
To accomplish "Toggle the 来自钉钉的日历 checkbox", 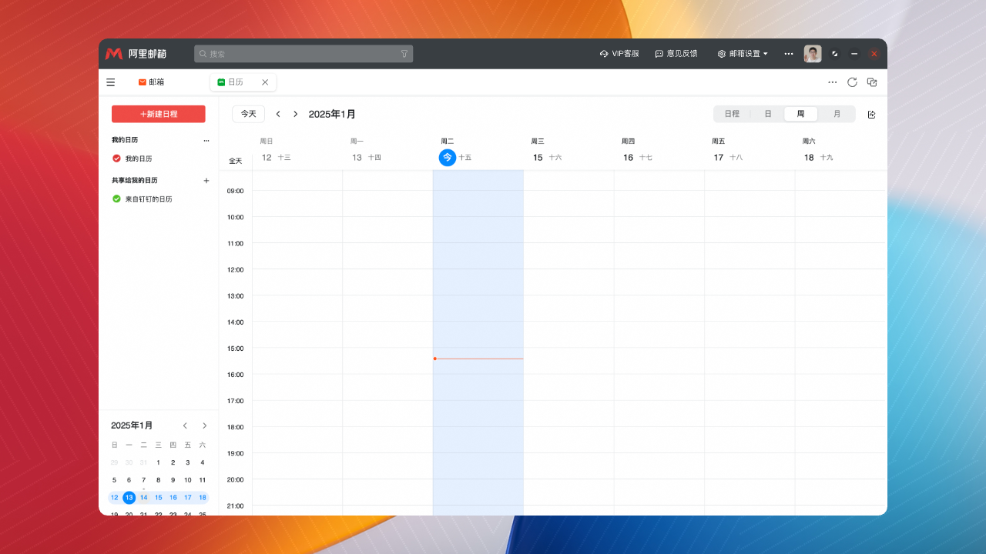I will [116, 199].
